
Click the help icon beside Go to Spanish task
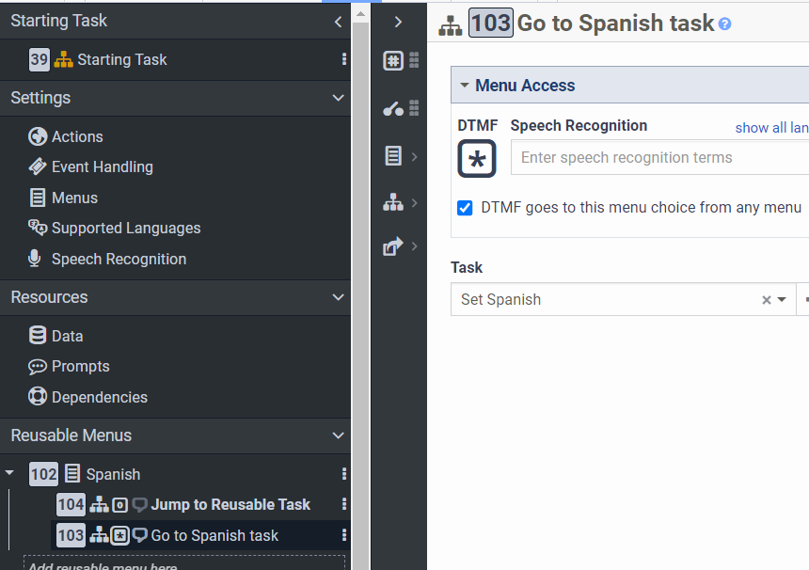724,24
